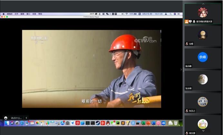The height and width of the screenshot is (135, 223).
Task: Open the App Store from the Dock
Action: pos(63,123)
